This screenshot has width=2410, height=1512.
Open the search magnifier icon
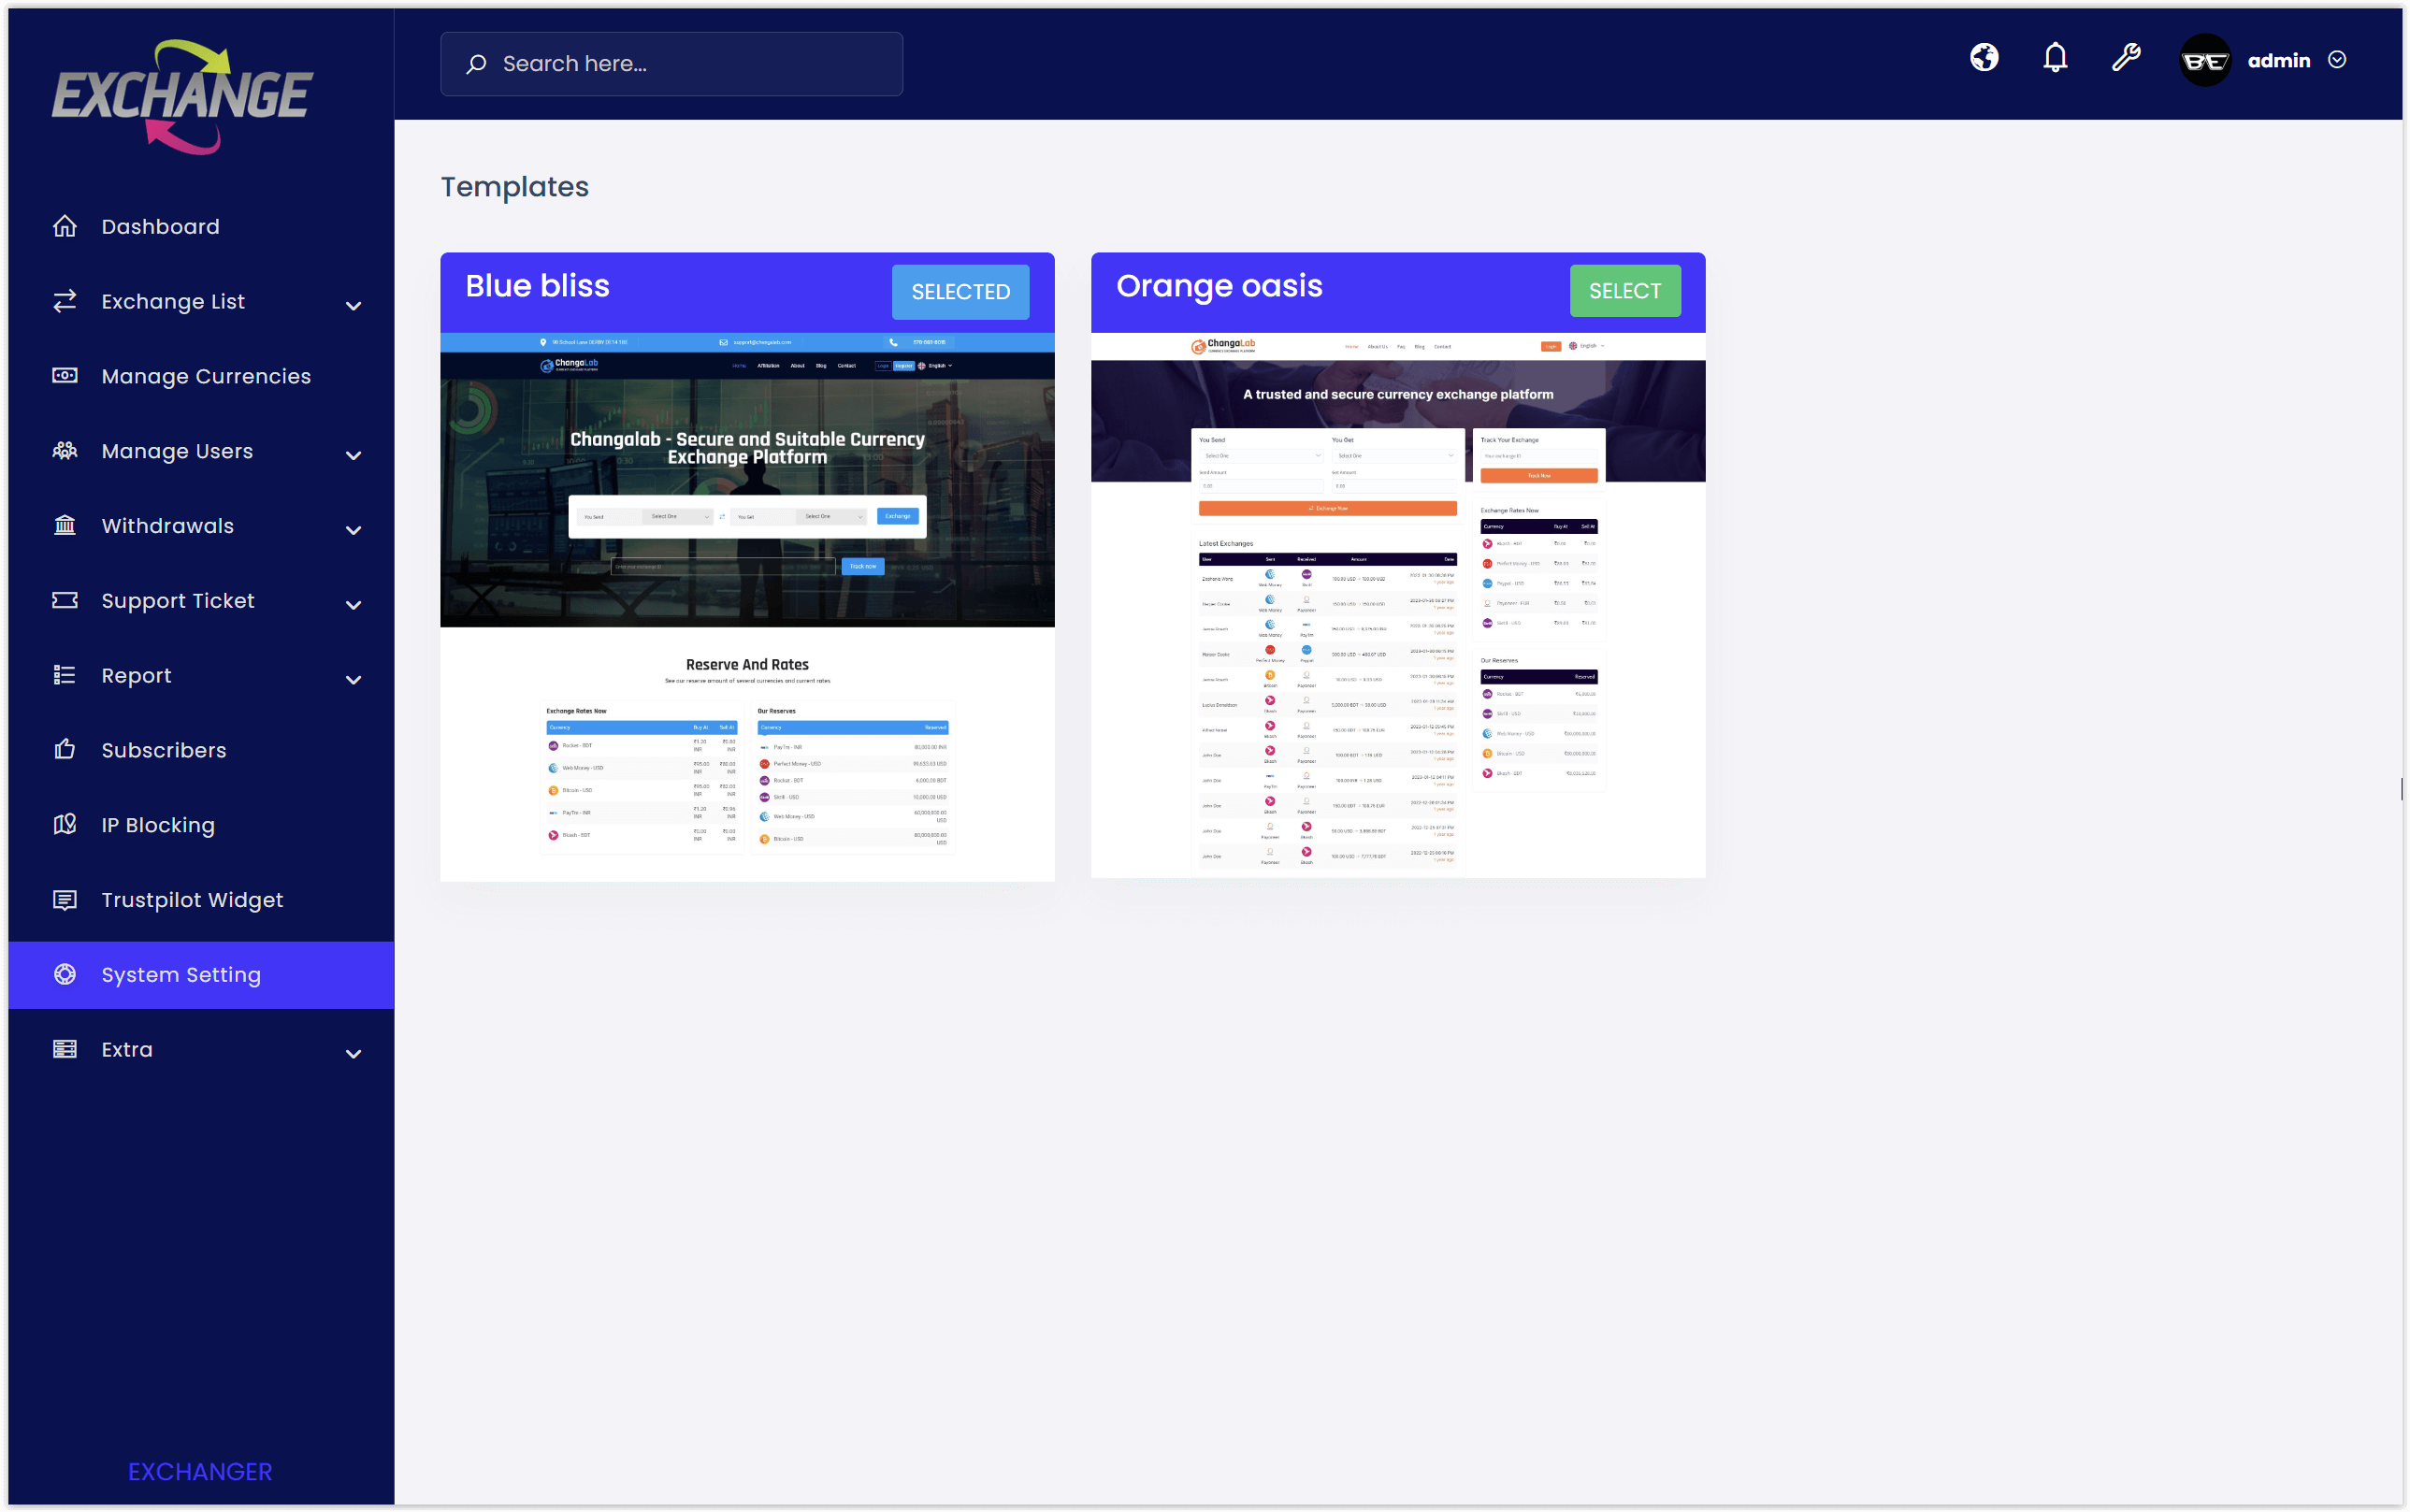[478, 63]
